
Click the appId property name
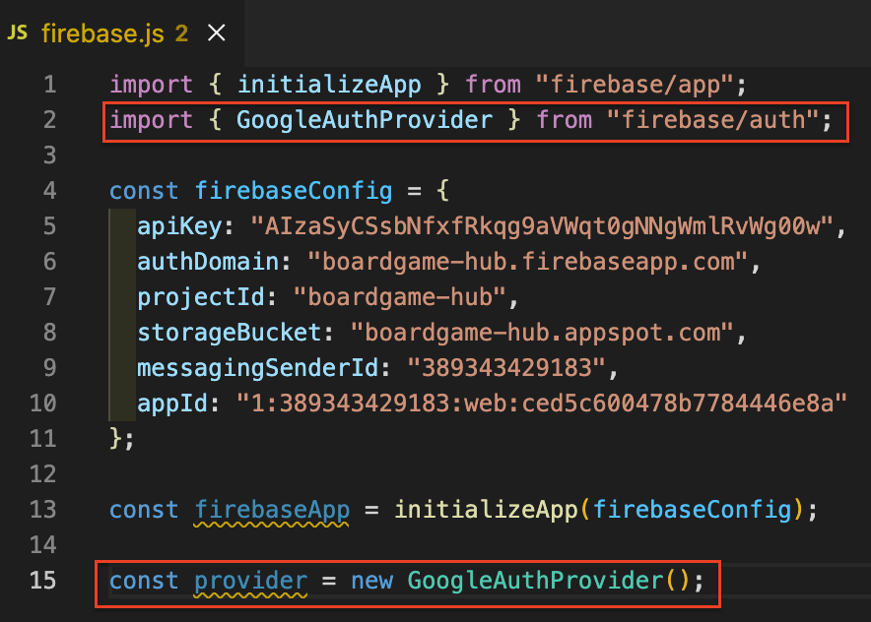coord(172,404)
